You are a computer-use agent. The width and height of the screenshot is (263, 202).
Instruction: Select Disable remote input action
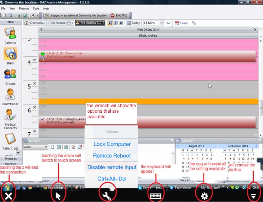(x=112, y=167)
